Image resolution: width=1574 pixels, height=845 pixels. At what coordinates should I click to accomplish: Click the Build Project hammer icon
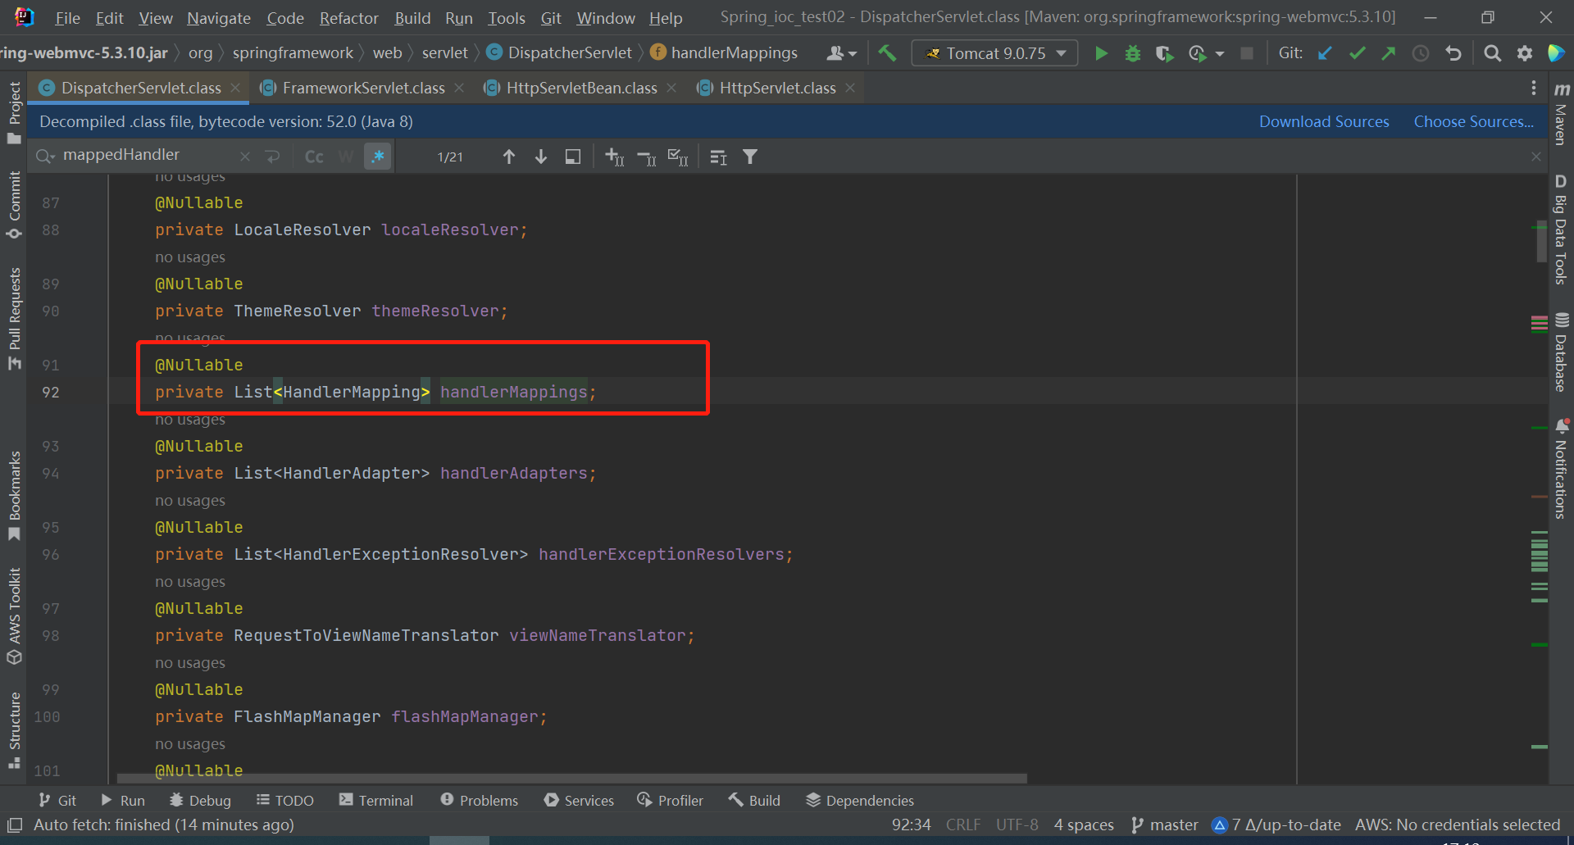tap(887, 53)
